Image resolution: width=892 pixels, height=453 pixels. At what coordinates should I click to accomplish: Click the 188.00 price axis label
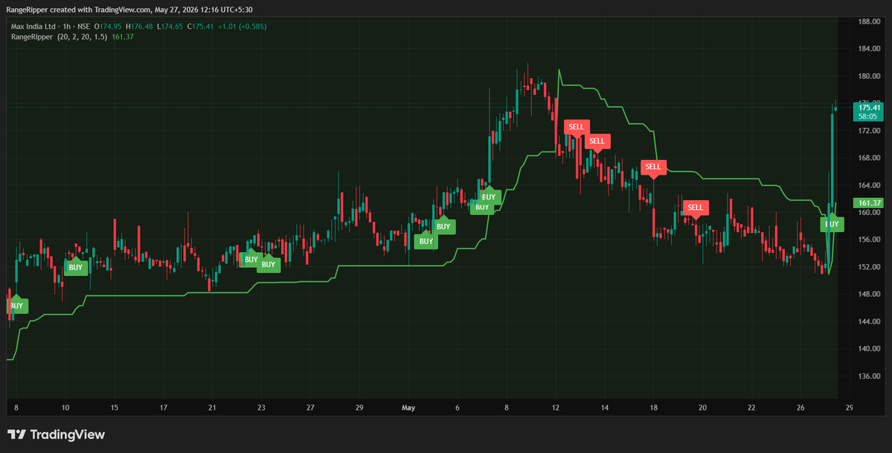click(x=870, y=22)
